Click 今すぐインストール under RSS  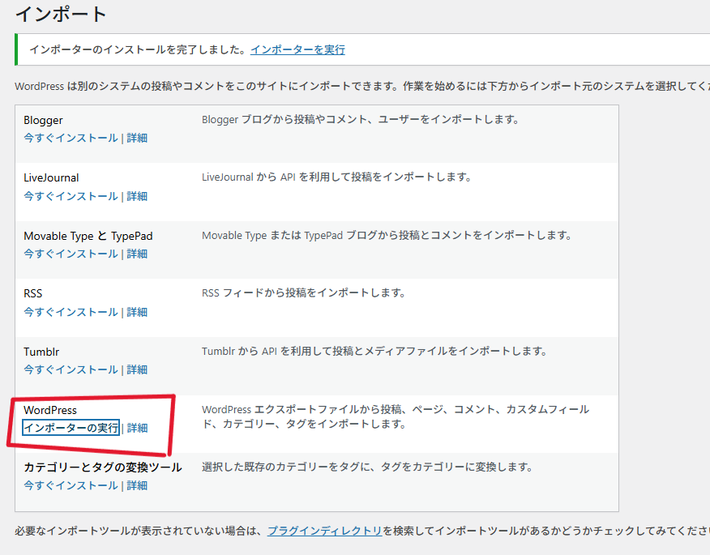click(x=71, y=312)
